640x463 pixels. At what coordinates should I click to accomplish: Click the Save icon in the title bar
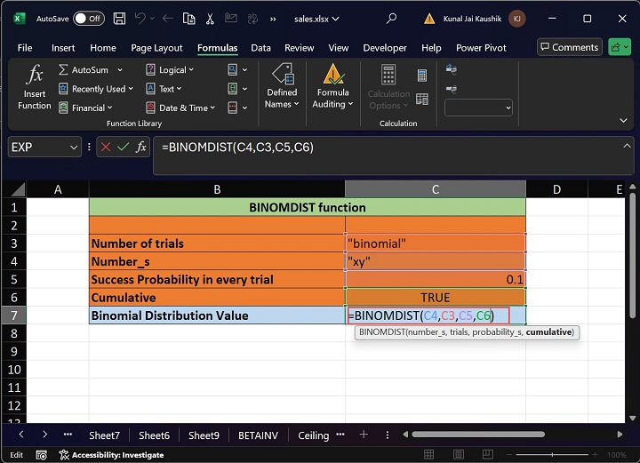[121, 18]
